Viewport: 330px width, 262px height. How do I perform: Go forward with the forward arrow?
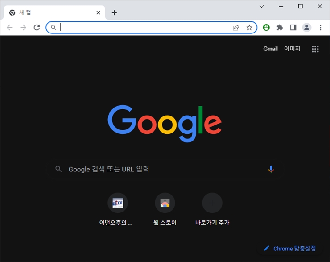tap(23, 27)
